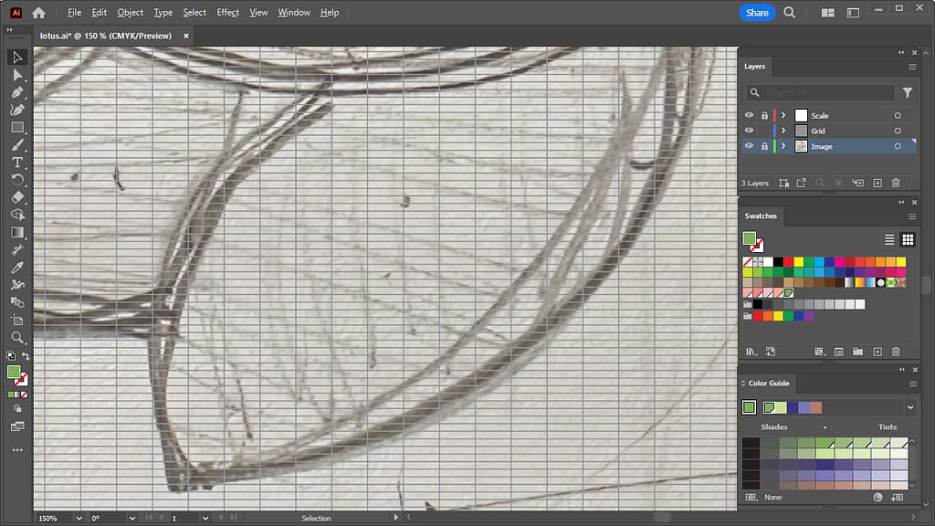Switch Swatches panel to list view

click(889, 239)
